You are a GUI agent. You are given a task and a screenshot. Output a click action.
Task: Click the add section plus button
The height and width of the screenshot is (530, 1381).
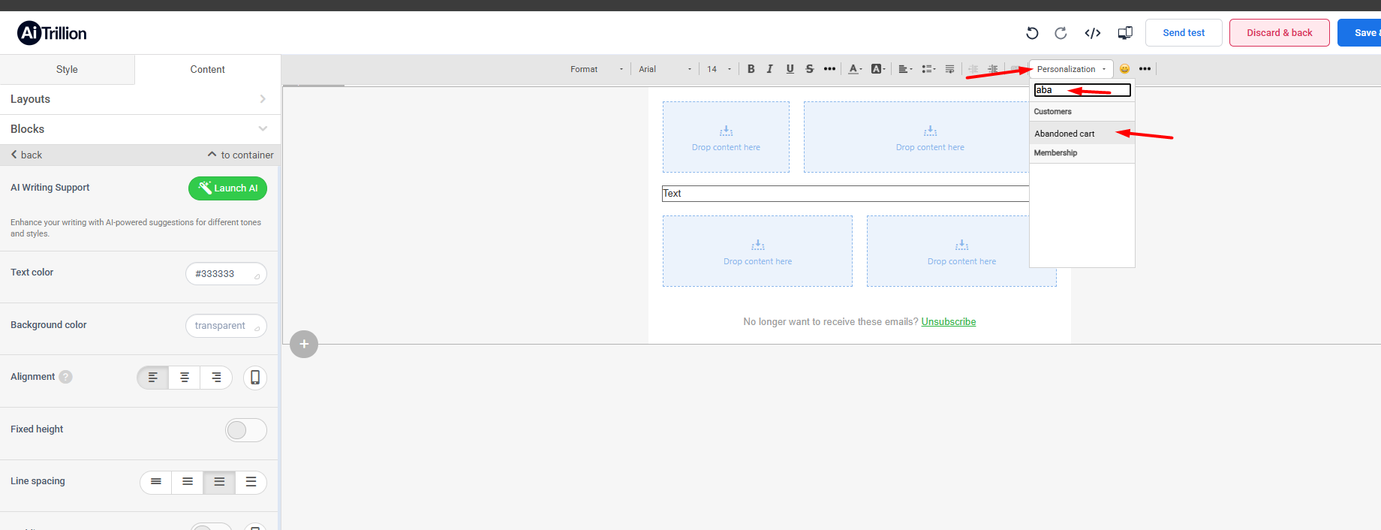[x=304, y=344]
